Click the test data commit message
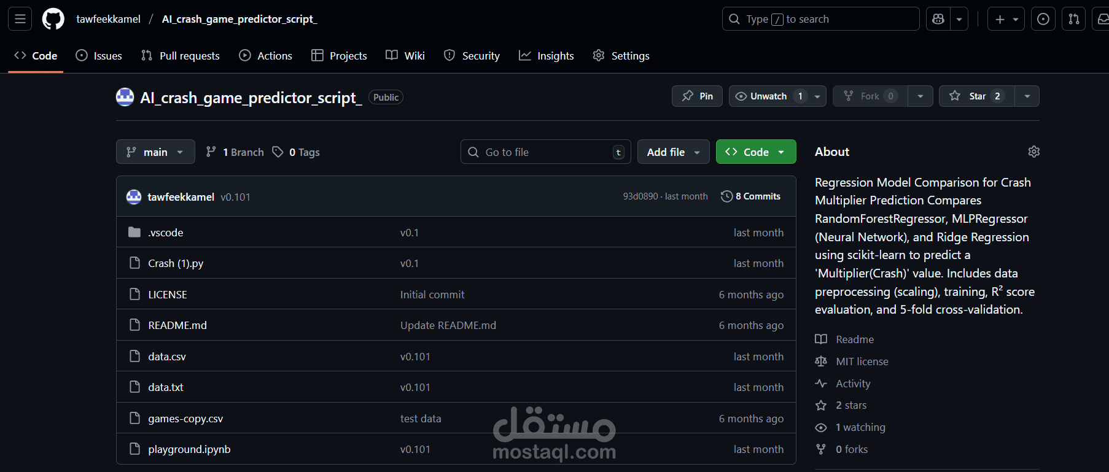 (421, 419)
